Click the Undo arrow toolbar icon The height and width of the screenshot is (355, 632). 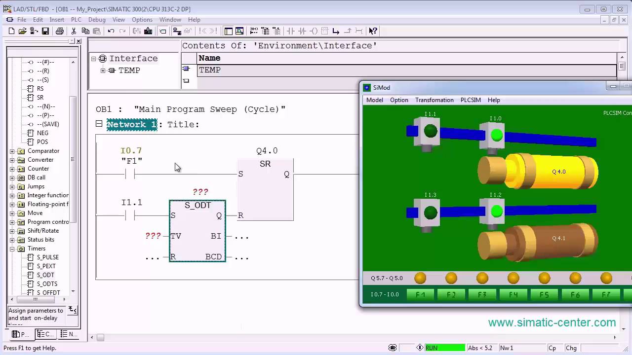[111, 31]
